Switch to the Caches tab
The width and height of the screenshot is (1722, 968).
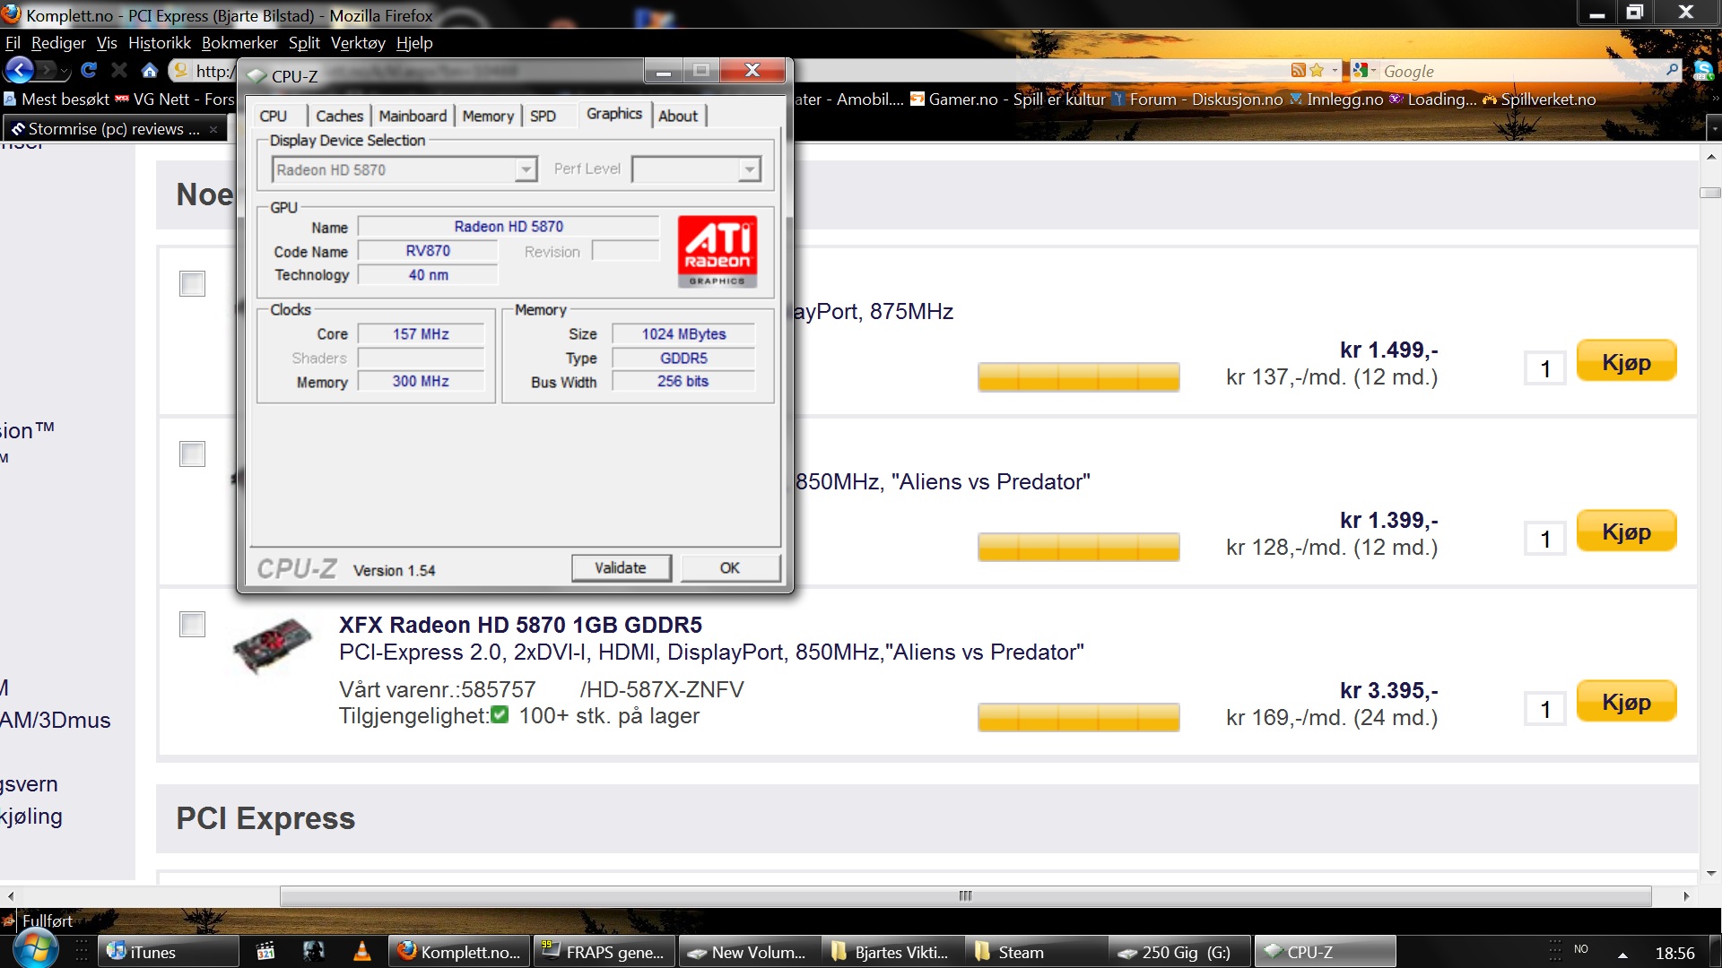[x=339, y=116]
